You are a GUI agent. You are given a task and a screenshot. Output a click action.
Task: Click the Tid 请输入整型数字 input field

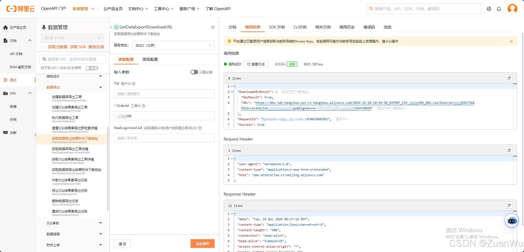[x=164, y=94]
